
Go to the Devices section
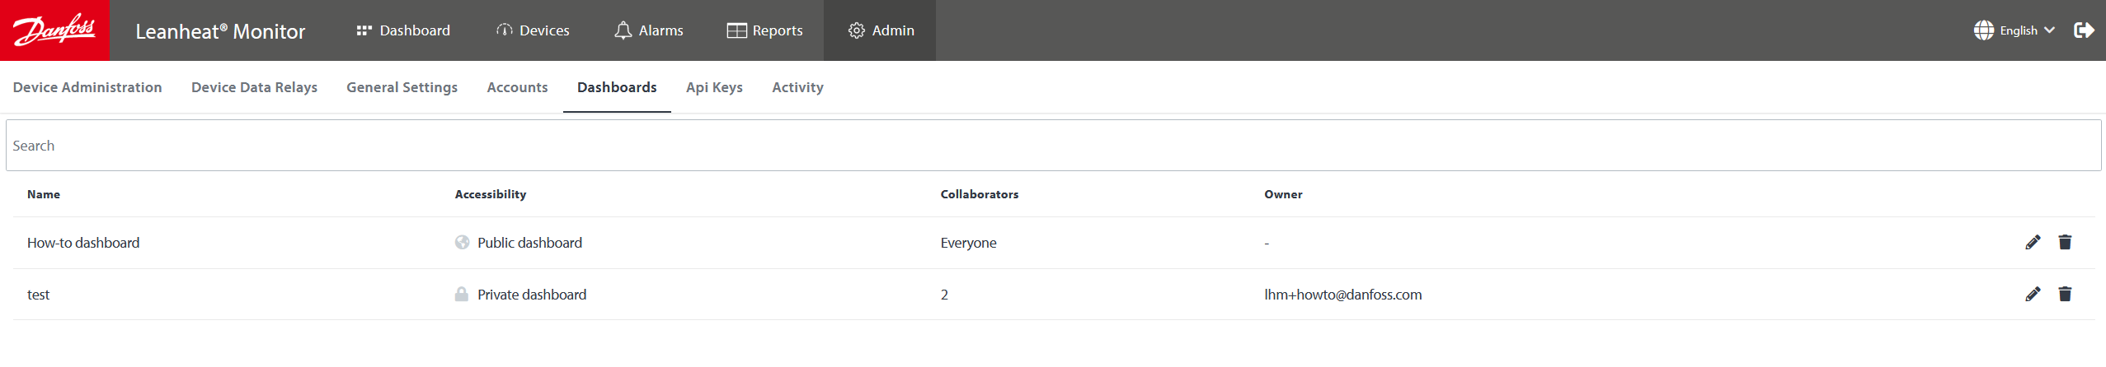533,30
